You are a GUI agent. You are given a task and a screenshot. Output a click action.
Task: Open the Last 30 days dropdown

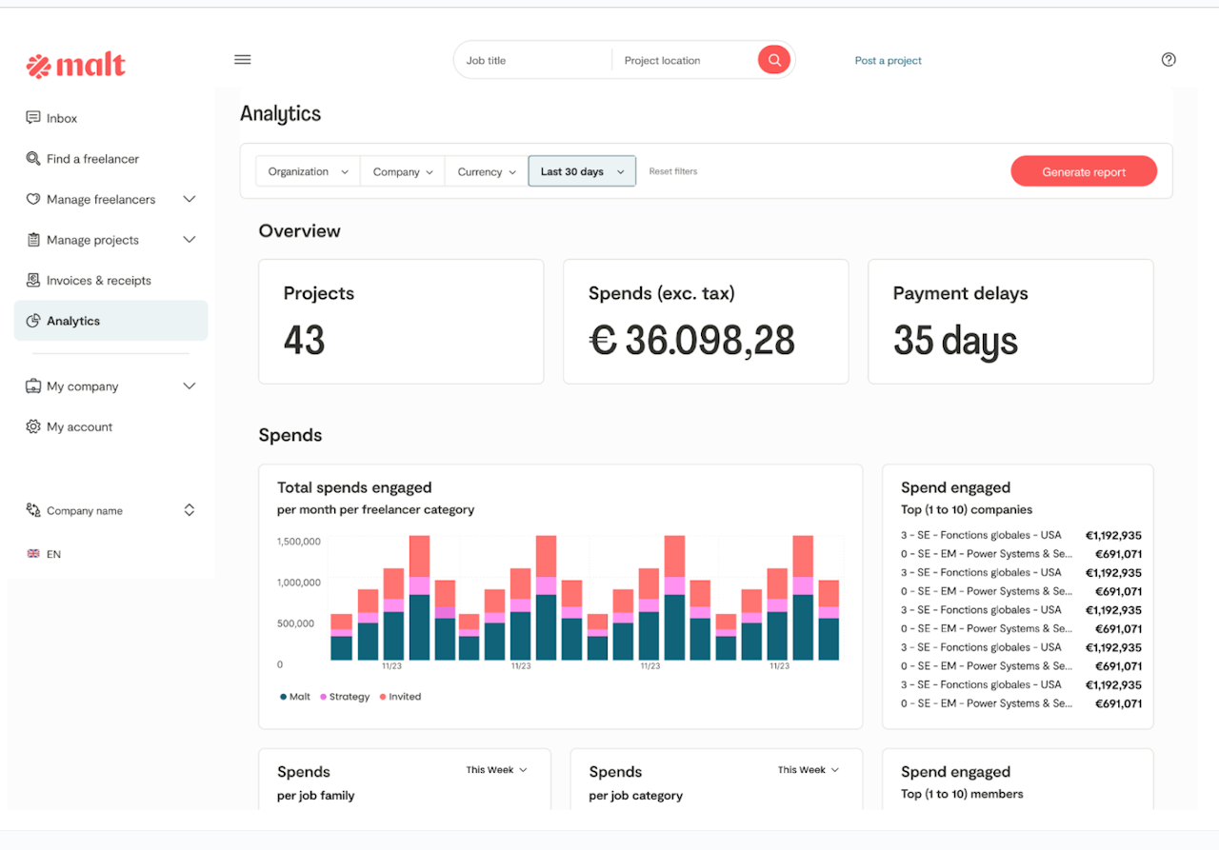[582, 172]
